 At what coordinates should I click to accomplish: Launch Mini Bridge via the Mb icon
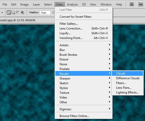tap(141, 4)
